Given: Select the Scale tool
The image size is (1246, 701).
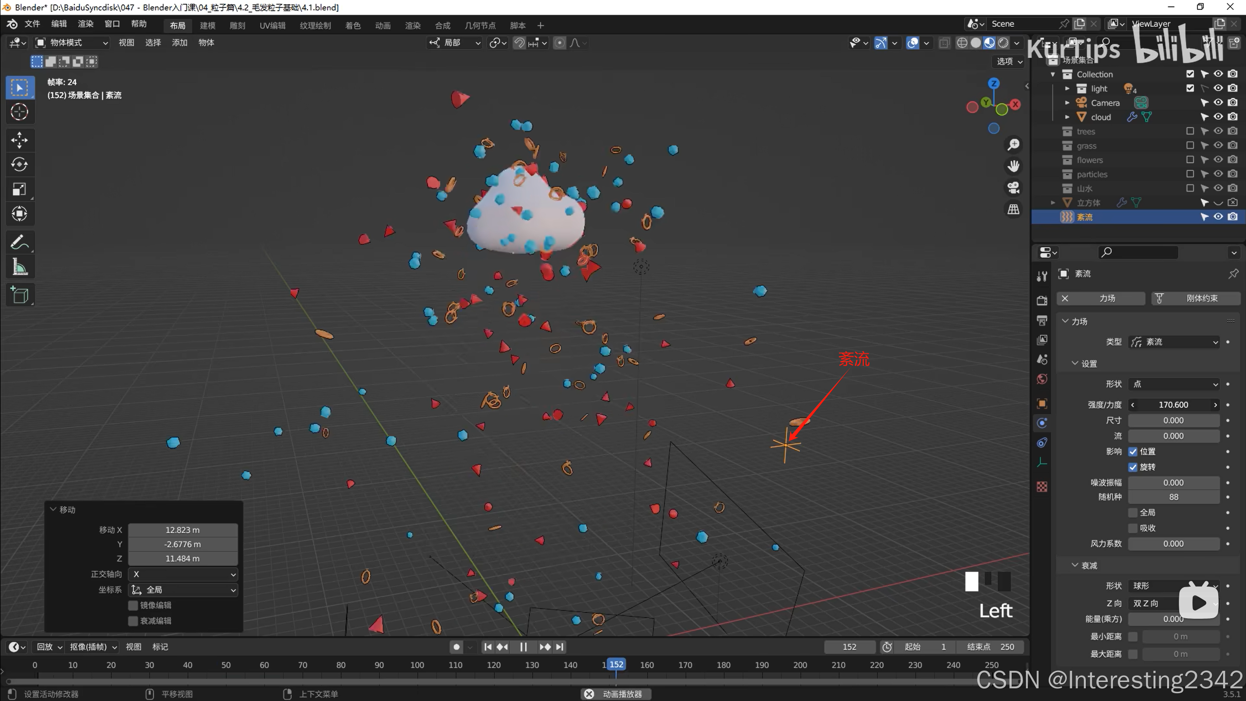Looking at the screenshot, I should pos(19,189).
